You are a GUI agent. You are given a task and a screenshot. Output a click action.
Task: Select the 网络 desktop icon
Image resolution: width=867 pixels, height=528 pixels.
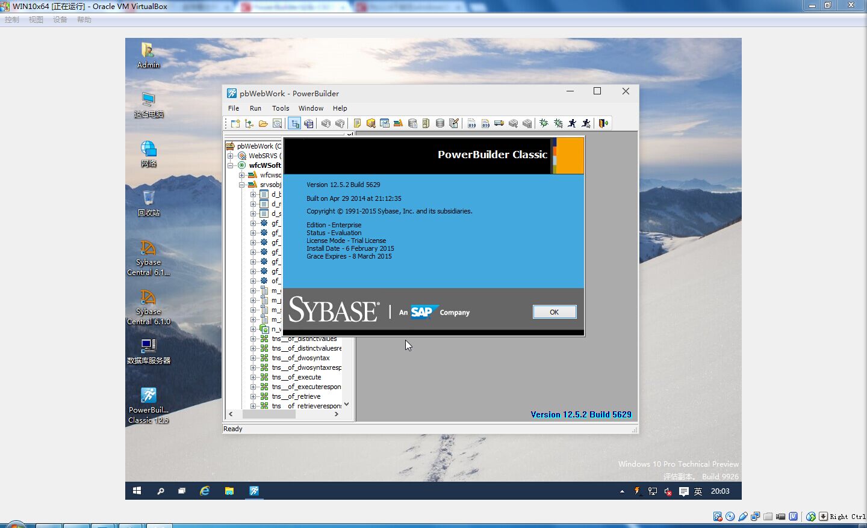click(x=149, y=154)
